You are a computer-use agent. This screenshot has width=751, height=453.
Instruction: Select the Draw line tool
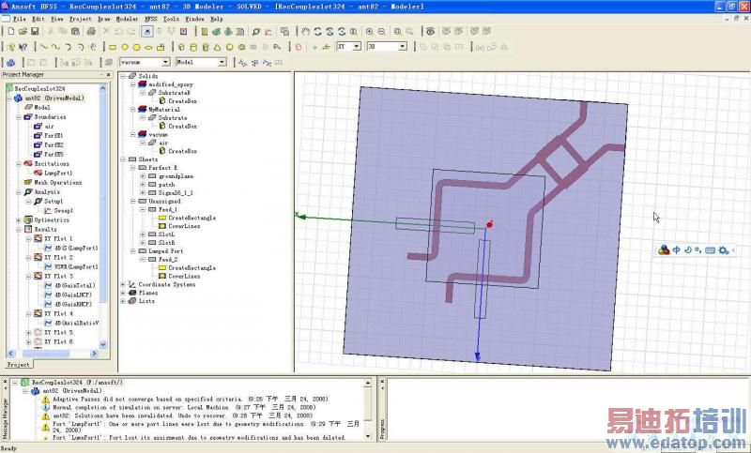click(x=43, y=46)
